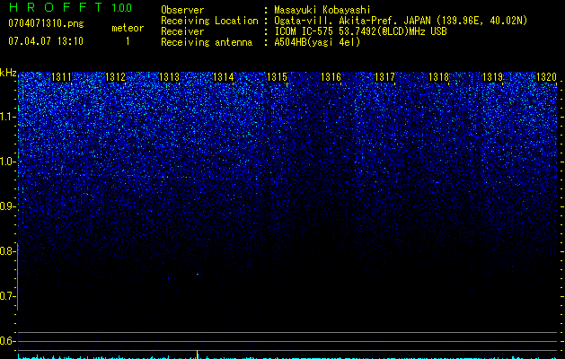Click the meteor echo dot in spectrogram
This screenshot has width=565, height=359.
click(197, 275)
